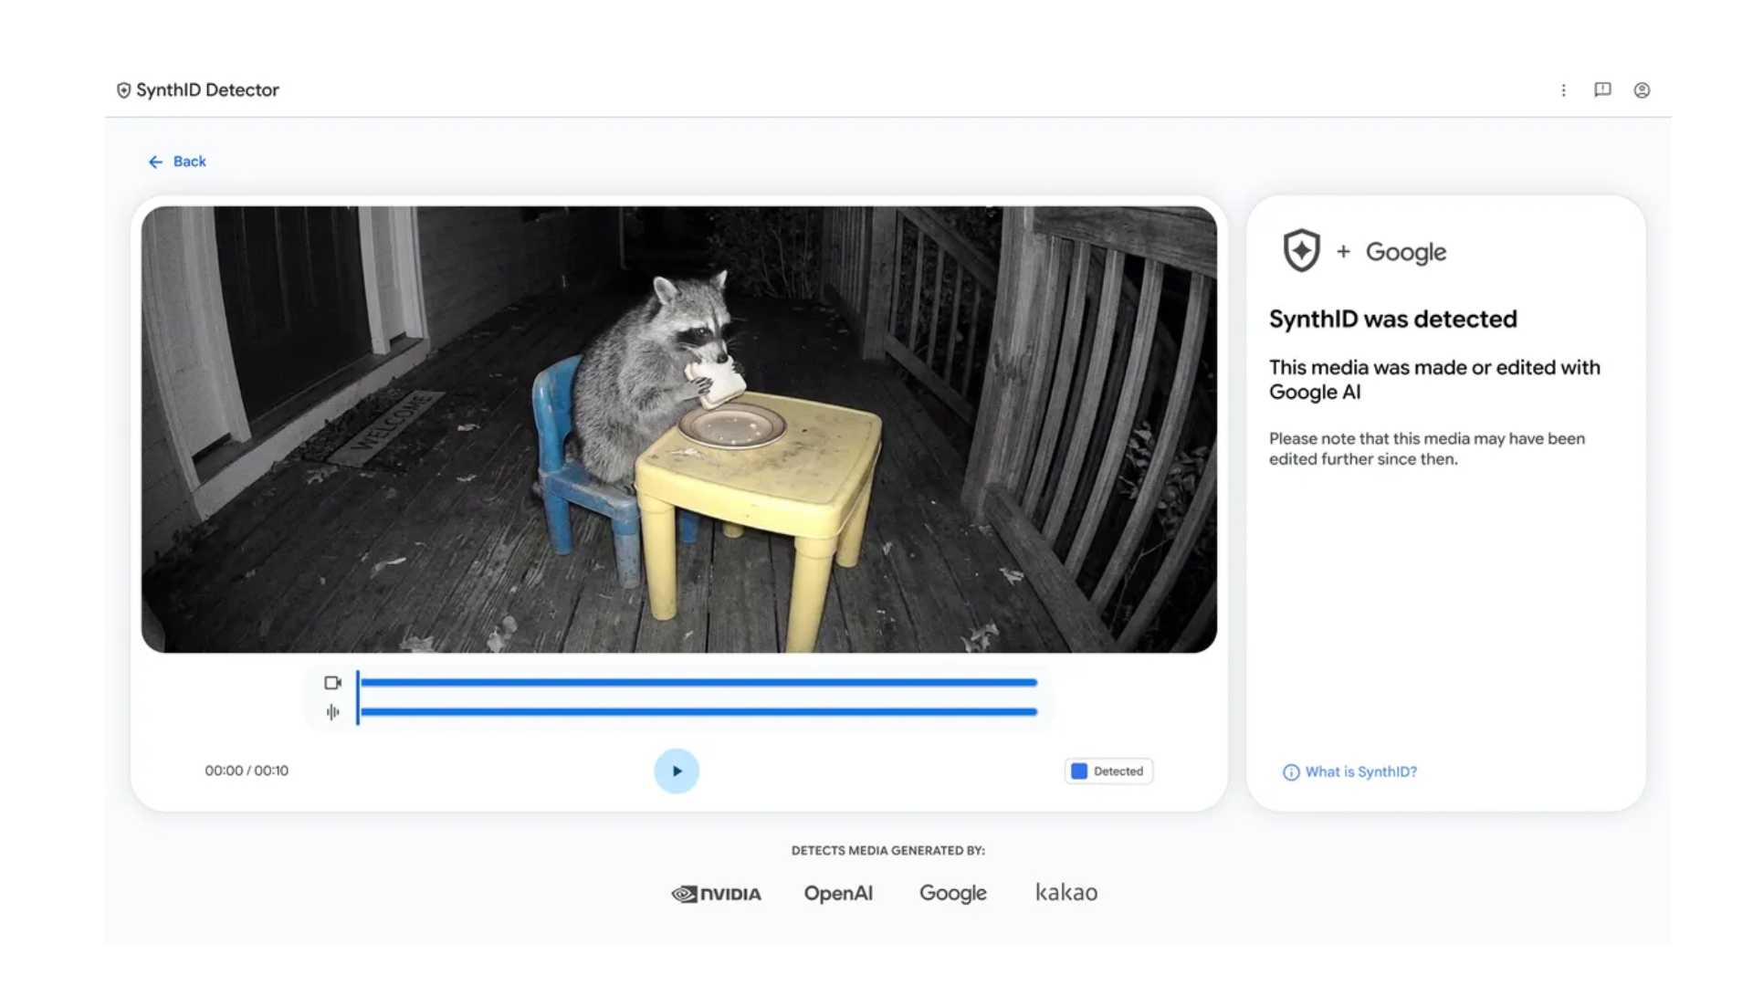The width and height of the screenshot is (1753, 986).
Task: Open the user account icon
Action: [1642, 90]
